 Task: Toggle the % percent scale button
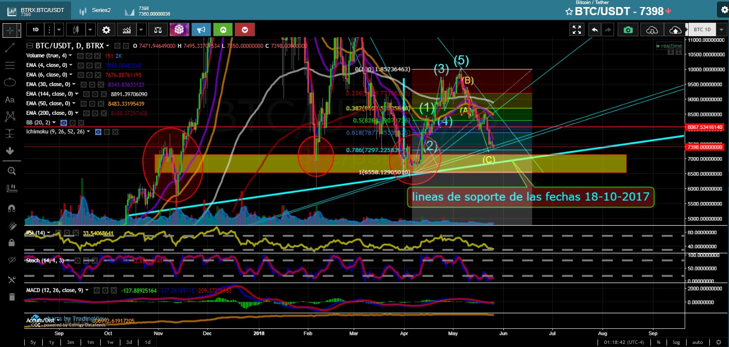coord(658,342)
